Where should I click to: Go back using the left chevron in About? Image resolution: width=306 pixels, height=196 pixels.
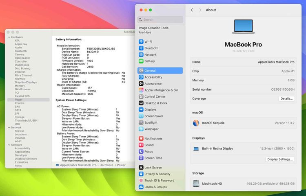192,10
